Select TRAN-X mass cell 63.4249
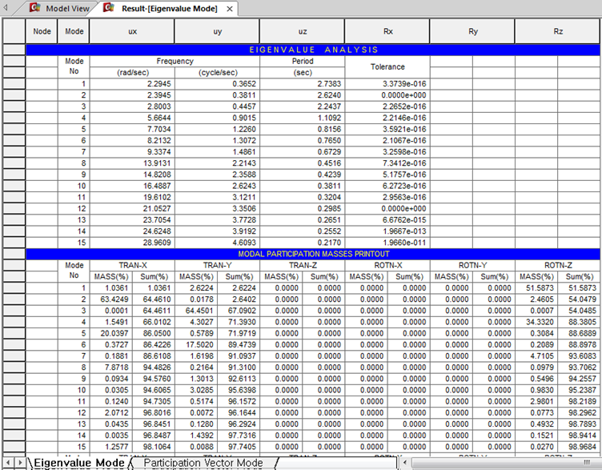 click(111, 299)
